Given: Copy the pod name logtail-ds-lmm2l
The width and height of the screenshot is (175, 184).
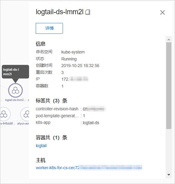Looking at the screenshot, I should (87, 12).
